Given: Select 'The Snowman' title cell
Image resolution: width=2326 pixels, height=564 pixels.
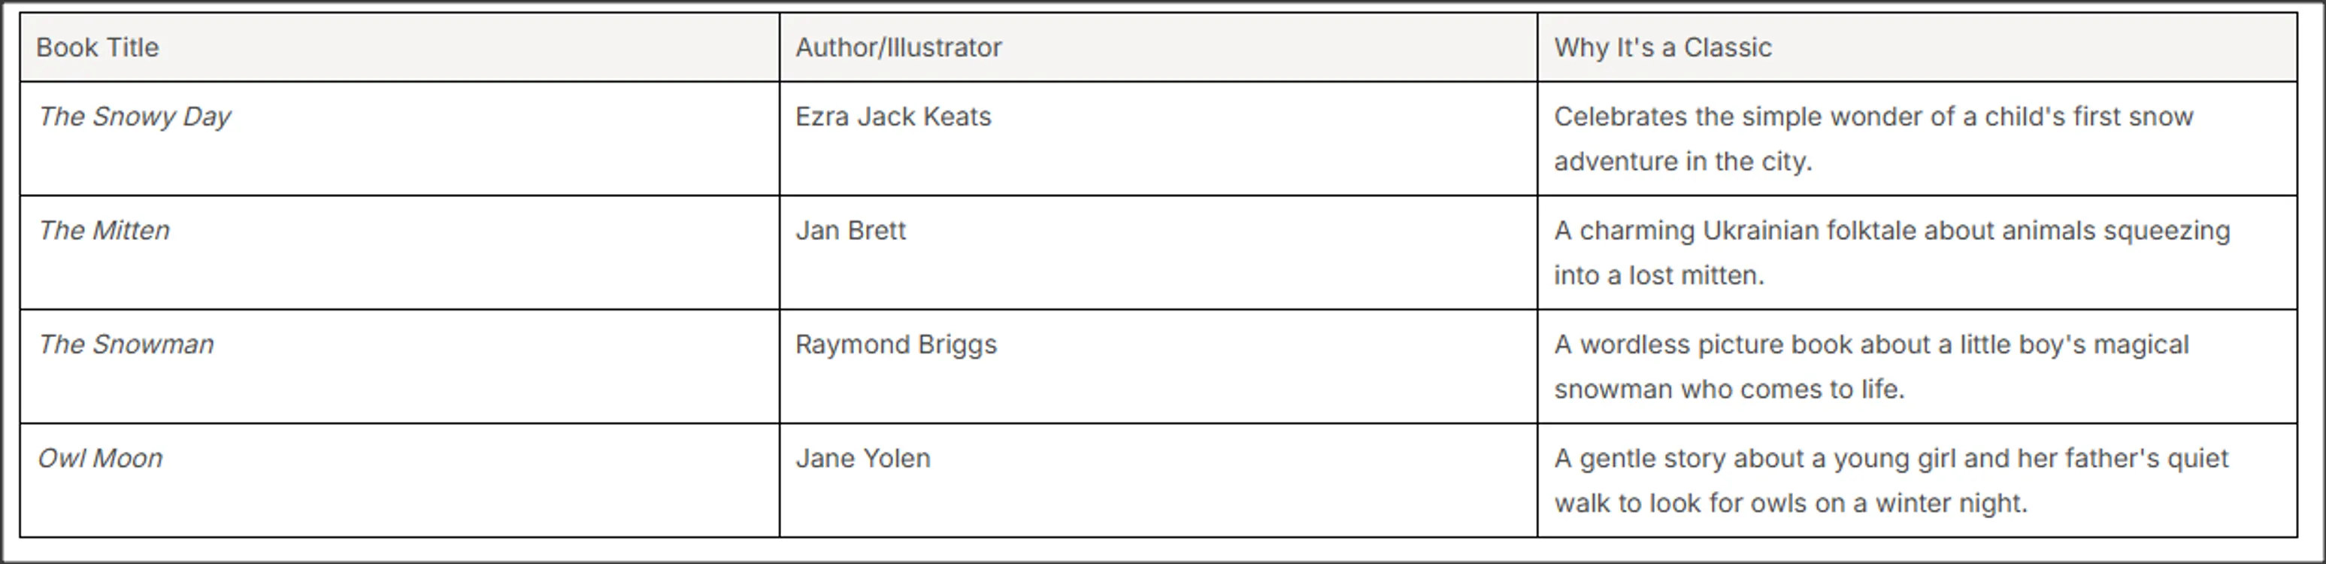Looking at the screenshot, I should pos(126,344).
